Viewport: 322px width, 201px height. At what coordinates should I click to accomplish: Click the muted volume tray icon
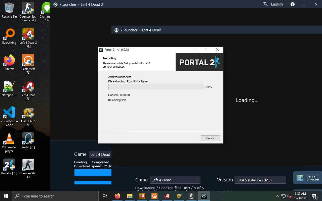(289, 196)
